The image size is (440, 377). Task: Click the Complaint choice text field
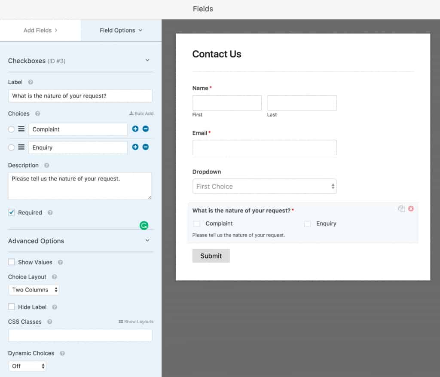[x=78, y=129]
